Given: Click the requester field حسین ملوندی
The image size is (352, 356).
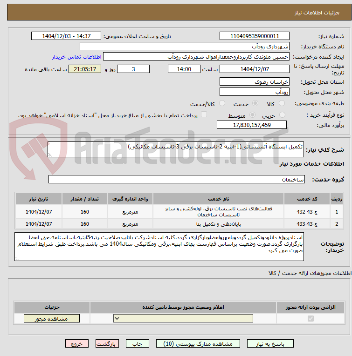Looking at the screenshot, I should tap(196, 56).
